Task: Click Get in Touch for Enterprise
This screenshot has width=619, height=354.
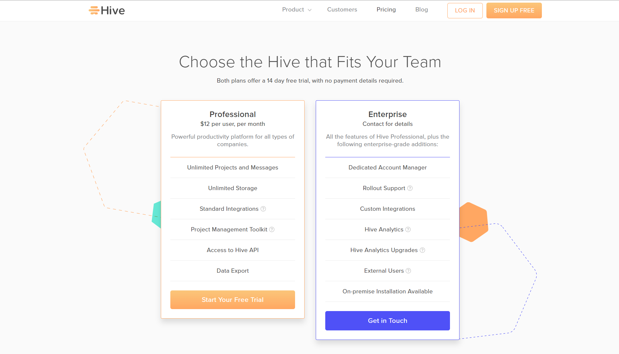Action: click(387, 321)
